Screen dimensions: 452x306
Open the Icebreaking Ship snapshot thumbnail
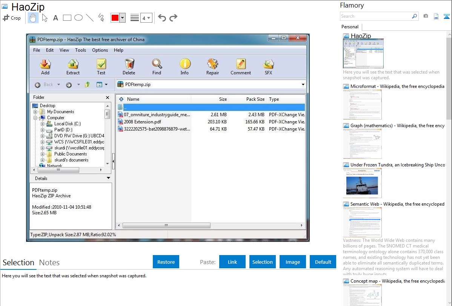(x=362, y=183)
